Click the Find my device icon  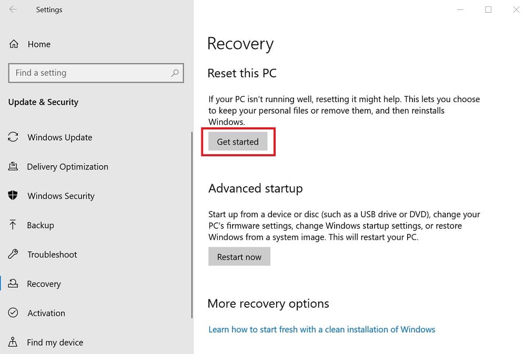tap(13, 342)
